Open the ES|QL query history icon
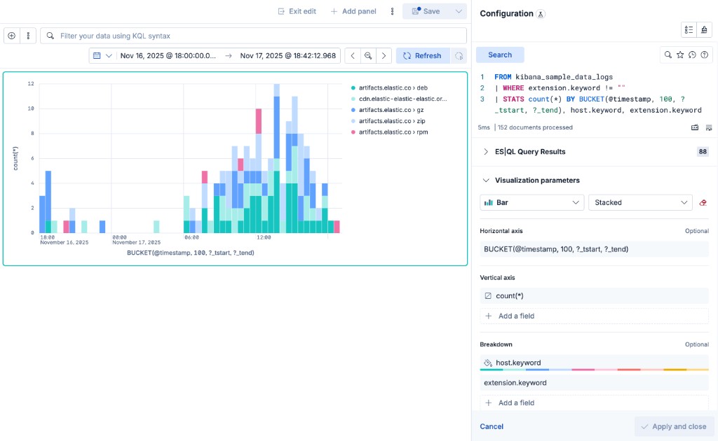 tap(693, 55)
